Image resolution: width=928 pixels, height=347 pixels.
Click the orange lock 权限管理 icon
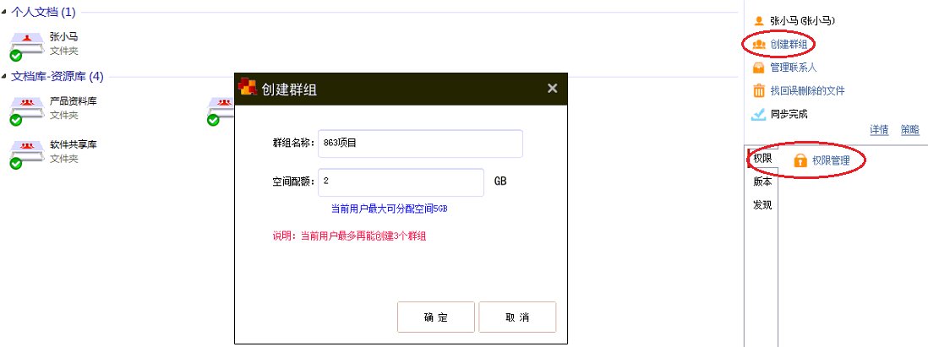point(800,160)
